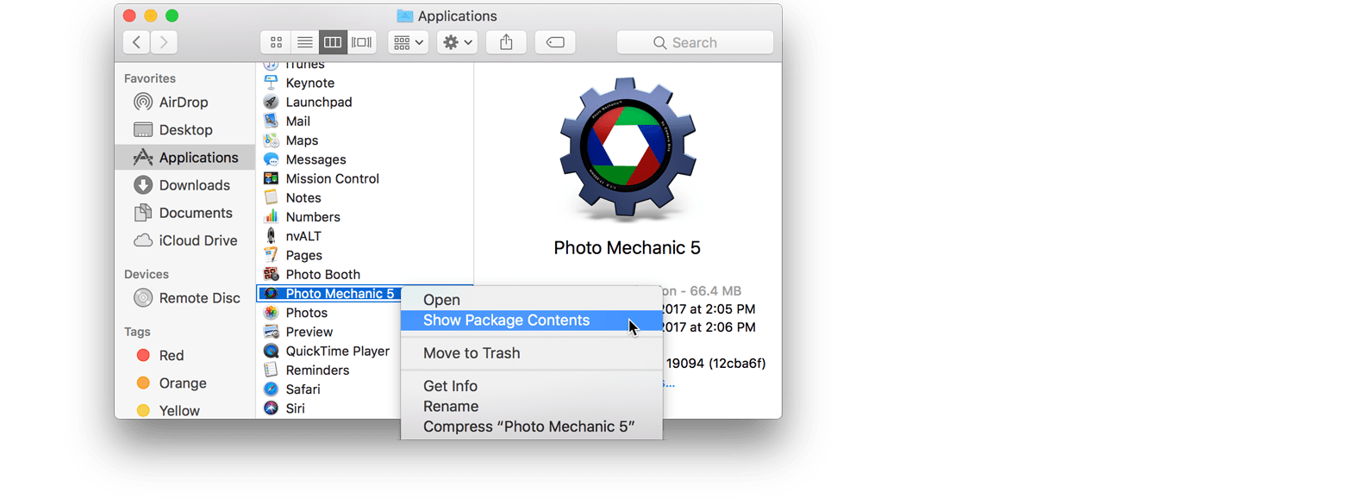Select the Photo Booth app icon

(271, 274)
